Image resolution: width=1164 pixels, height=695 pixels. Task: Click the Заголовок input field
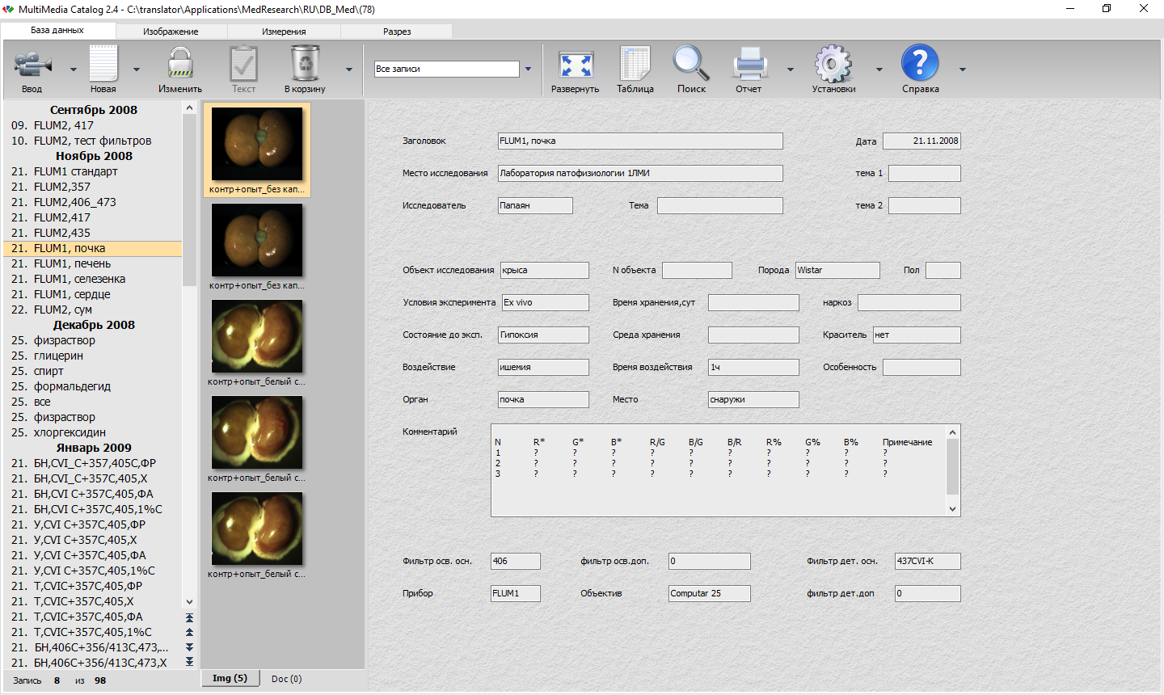click(640, 141)
